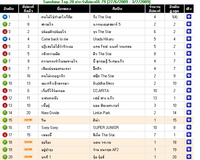
Task: Click the red down arrow at rank 17
Action: tap(5, 135)
